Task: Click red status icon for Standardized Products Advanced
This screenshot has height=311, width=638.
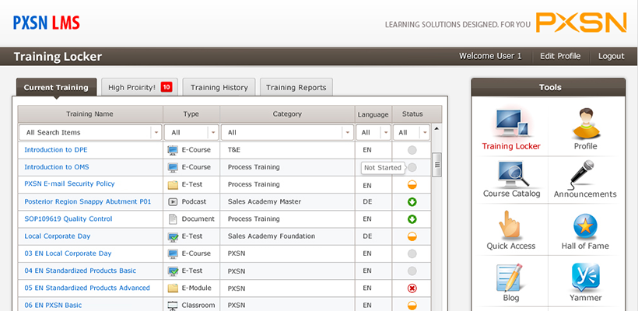Action: point(412,288)
